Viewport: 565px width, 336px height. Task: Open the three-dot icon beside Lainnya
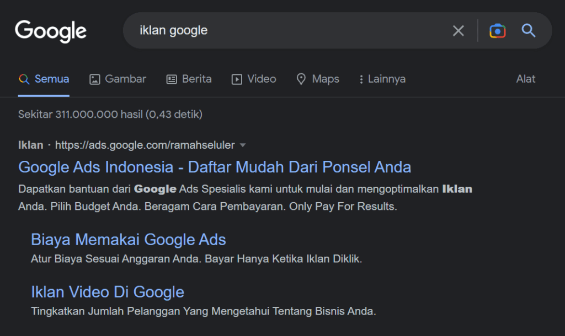(x=361, y=79)
